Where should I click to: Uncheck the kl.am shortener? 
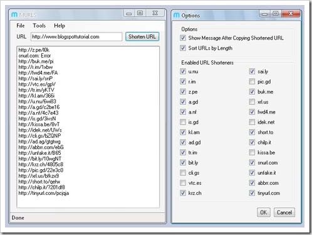[183, 132]
